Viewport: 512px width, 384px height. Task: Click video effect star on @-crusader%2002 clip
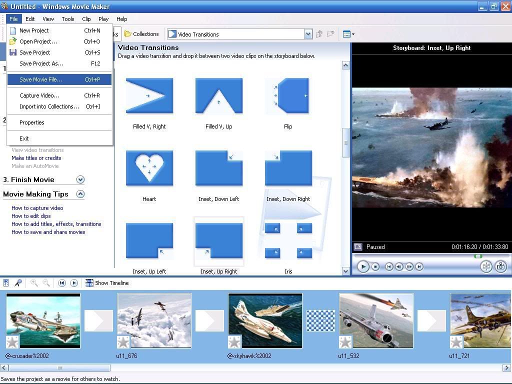[x=12, y=342]
